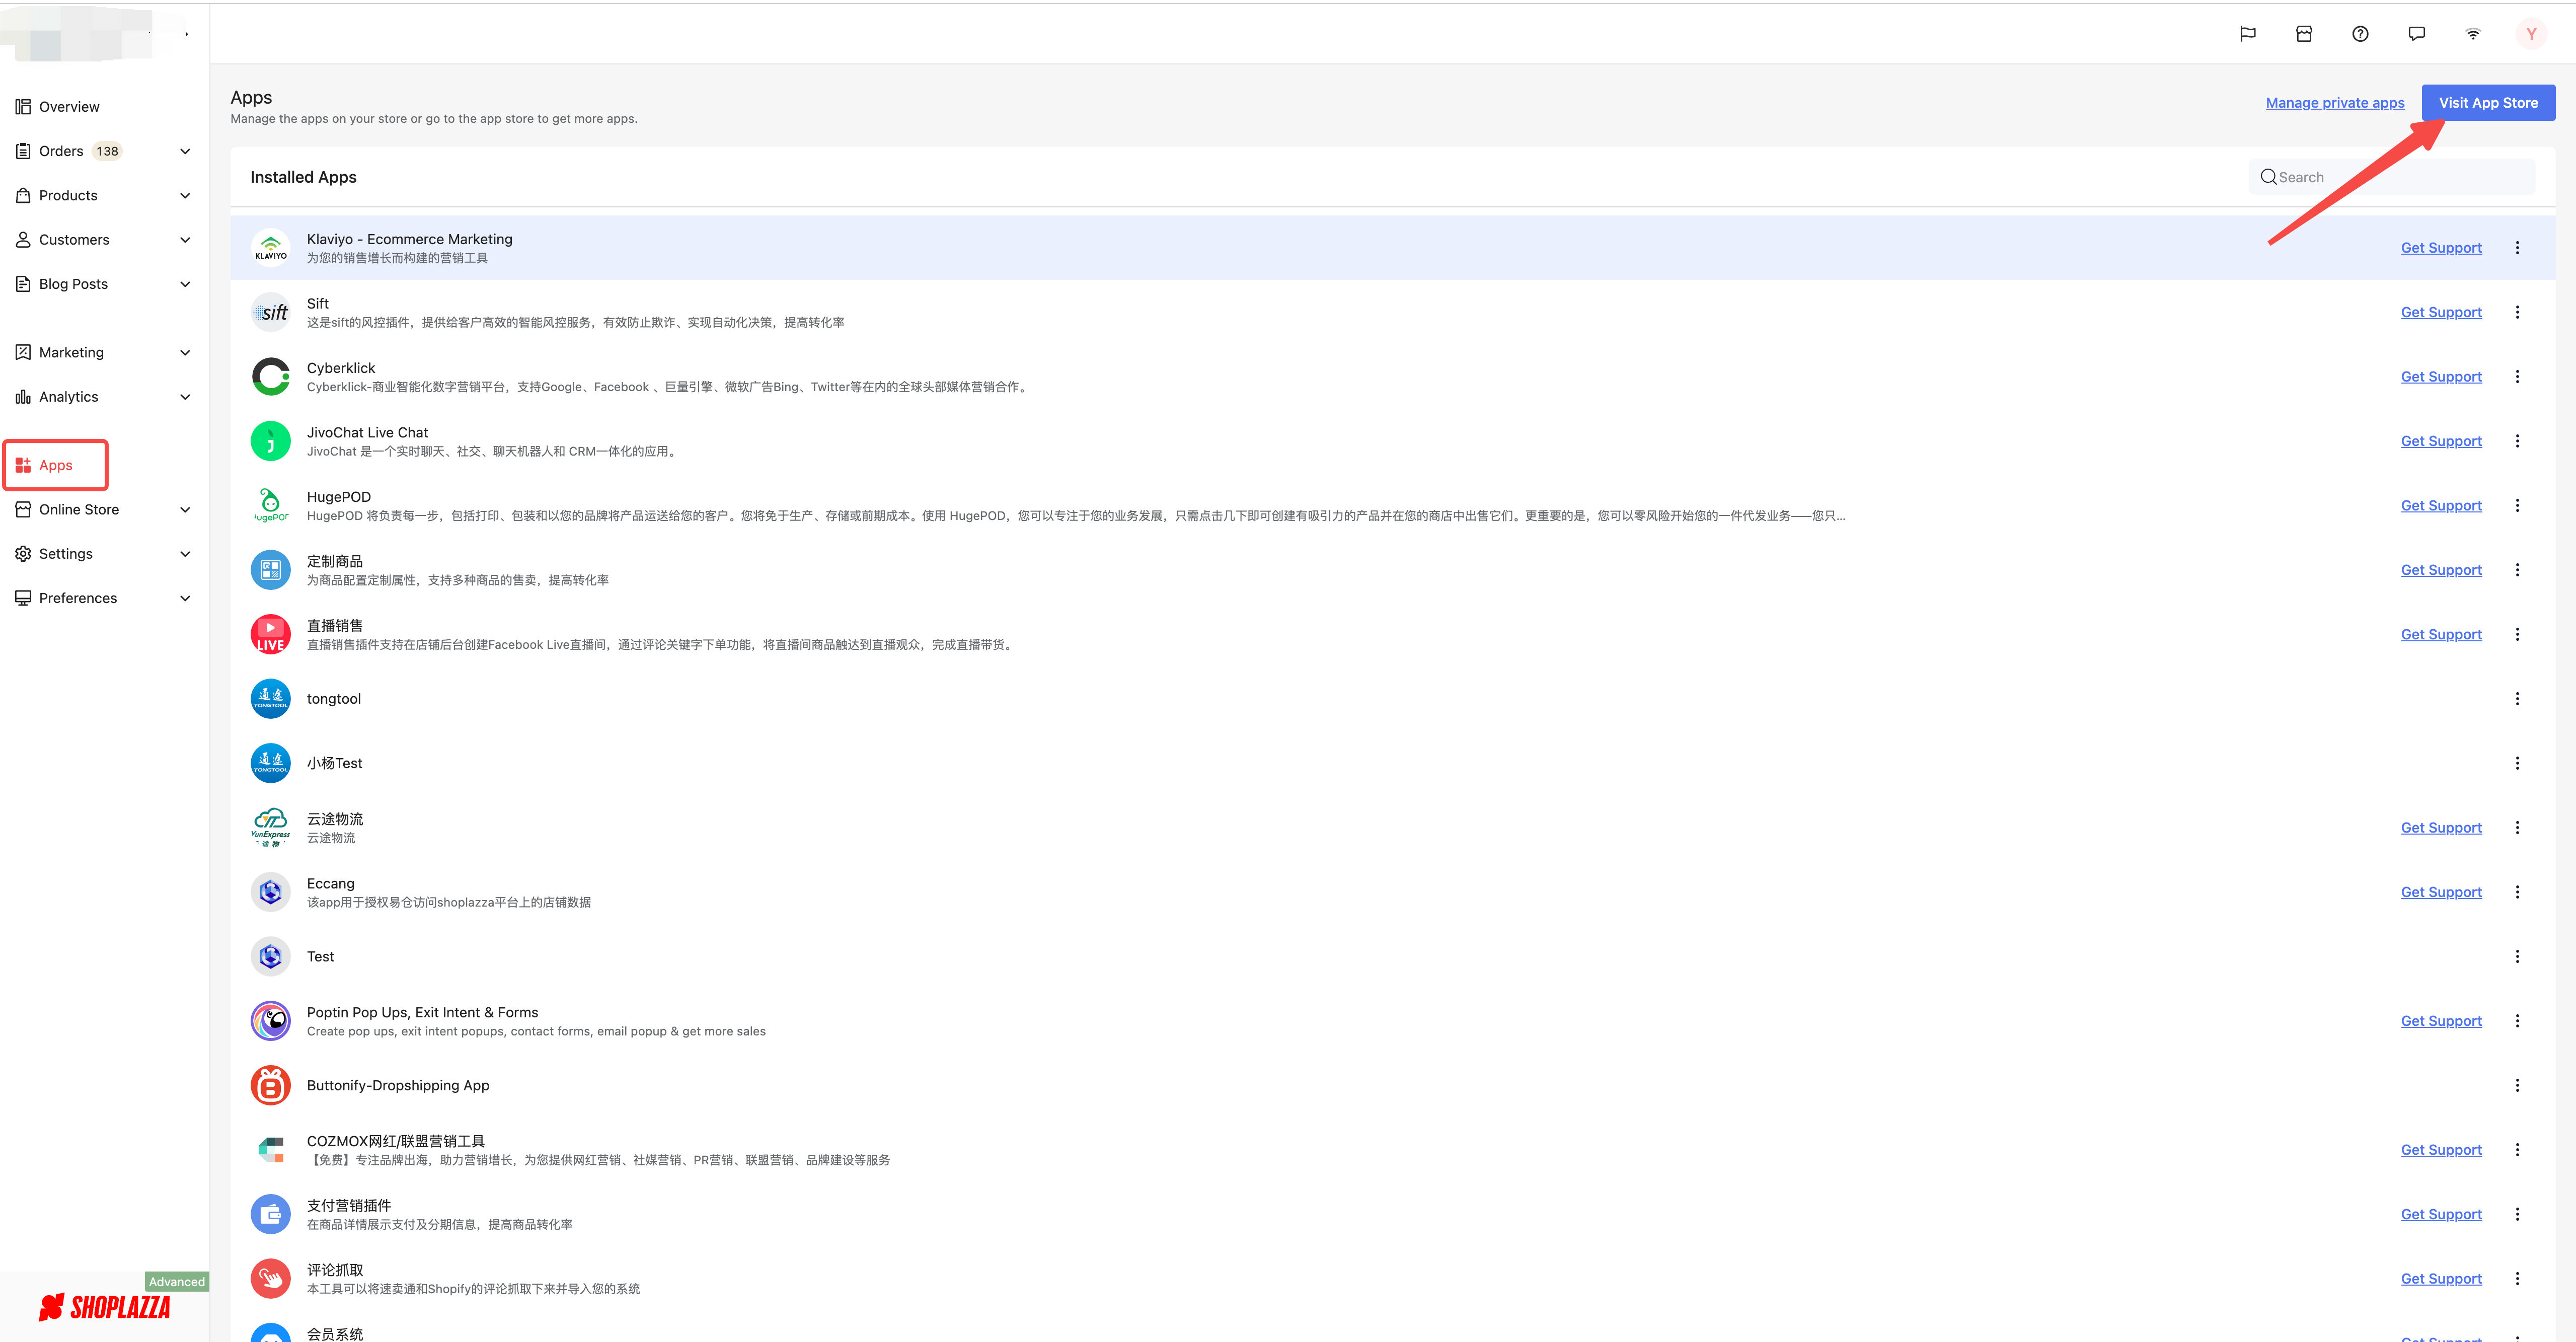2576x1342 pixels.
Task: Click the Buttonify-Dropshipping App logo
Action: [x=271, y=1085]
